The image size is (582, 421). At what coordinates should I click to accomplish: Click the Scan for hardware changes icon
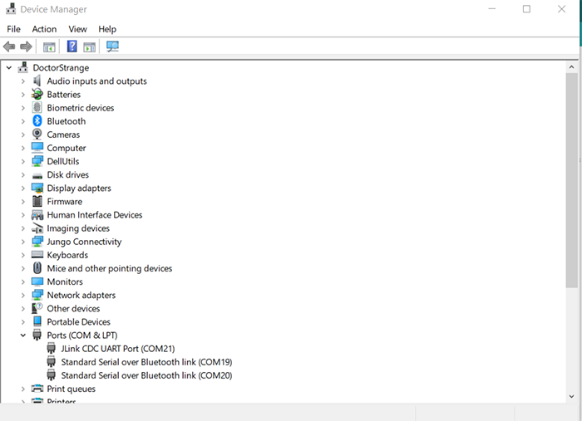point(112,47)
